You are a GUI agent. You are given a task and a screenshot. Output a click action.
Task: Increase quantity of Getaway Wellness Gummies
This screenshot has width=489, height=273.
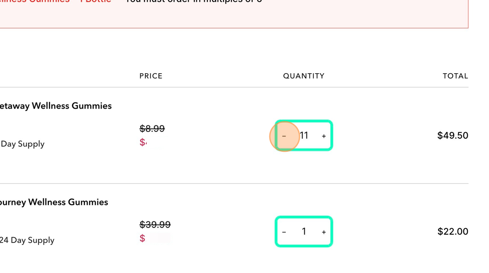point(324,136)
